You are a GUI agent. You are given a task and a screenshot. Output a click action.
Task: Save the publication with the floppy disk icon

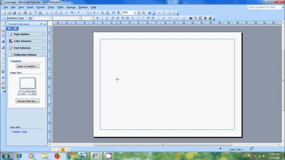click(x=14, y=13)
